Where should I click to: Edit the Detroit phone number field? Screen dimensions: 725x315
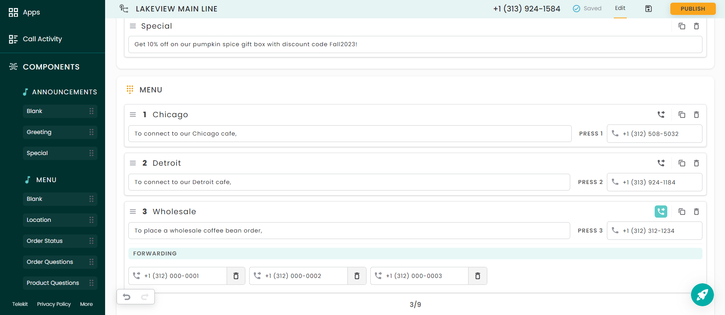654,182
